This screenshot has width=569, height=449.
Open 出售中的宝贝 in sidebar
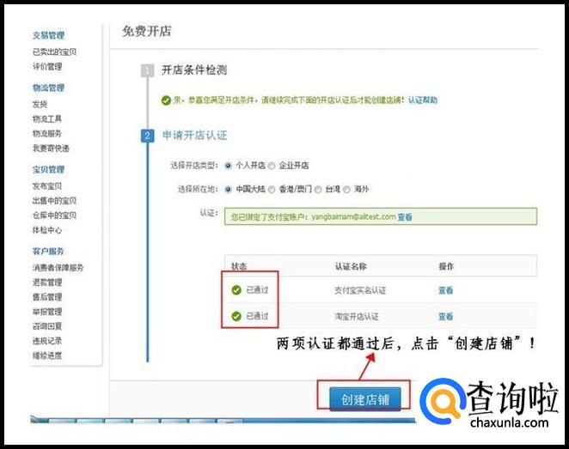tap(54, 200)
